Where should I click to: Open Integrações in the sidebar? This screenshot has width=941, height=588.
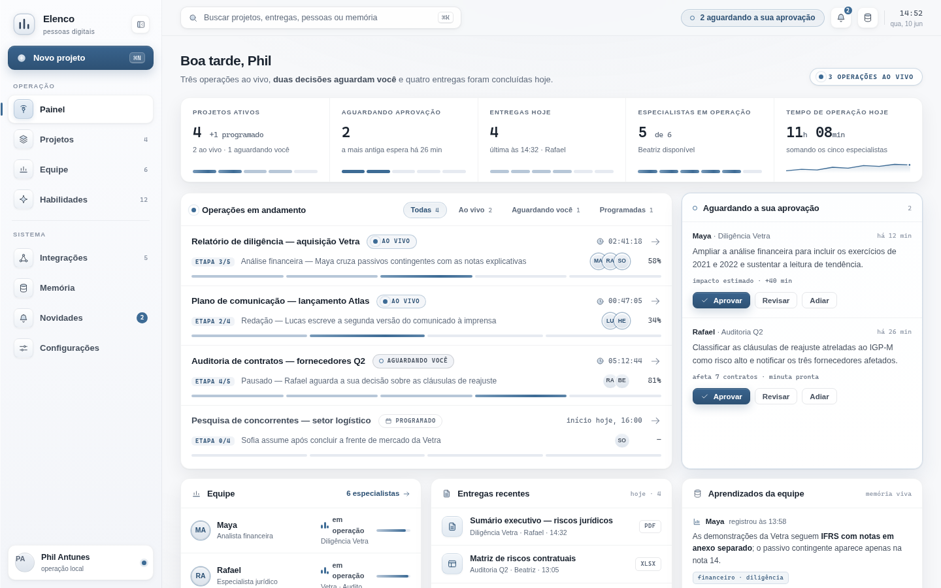[80, 257]
